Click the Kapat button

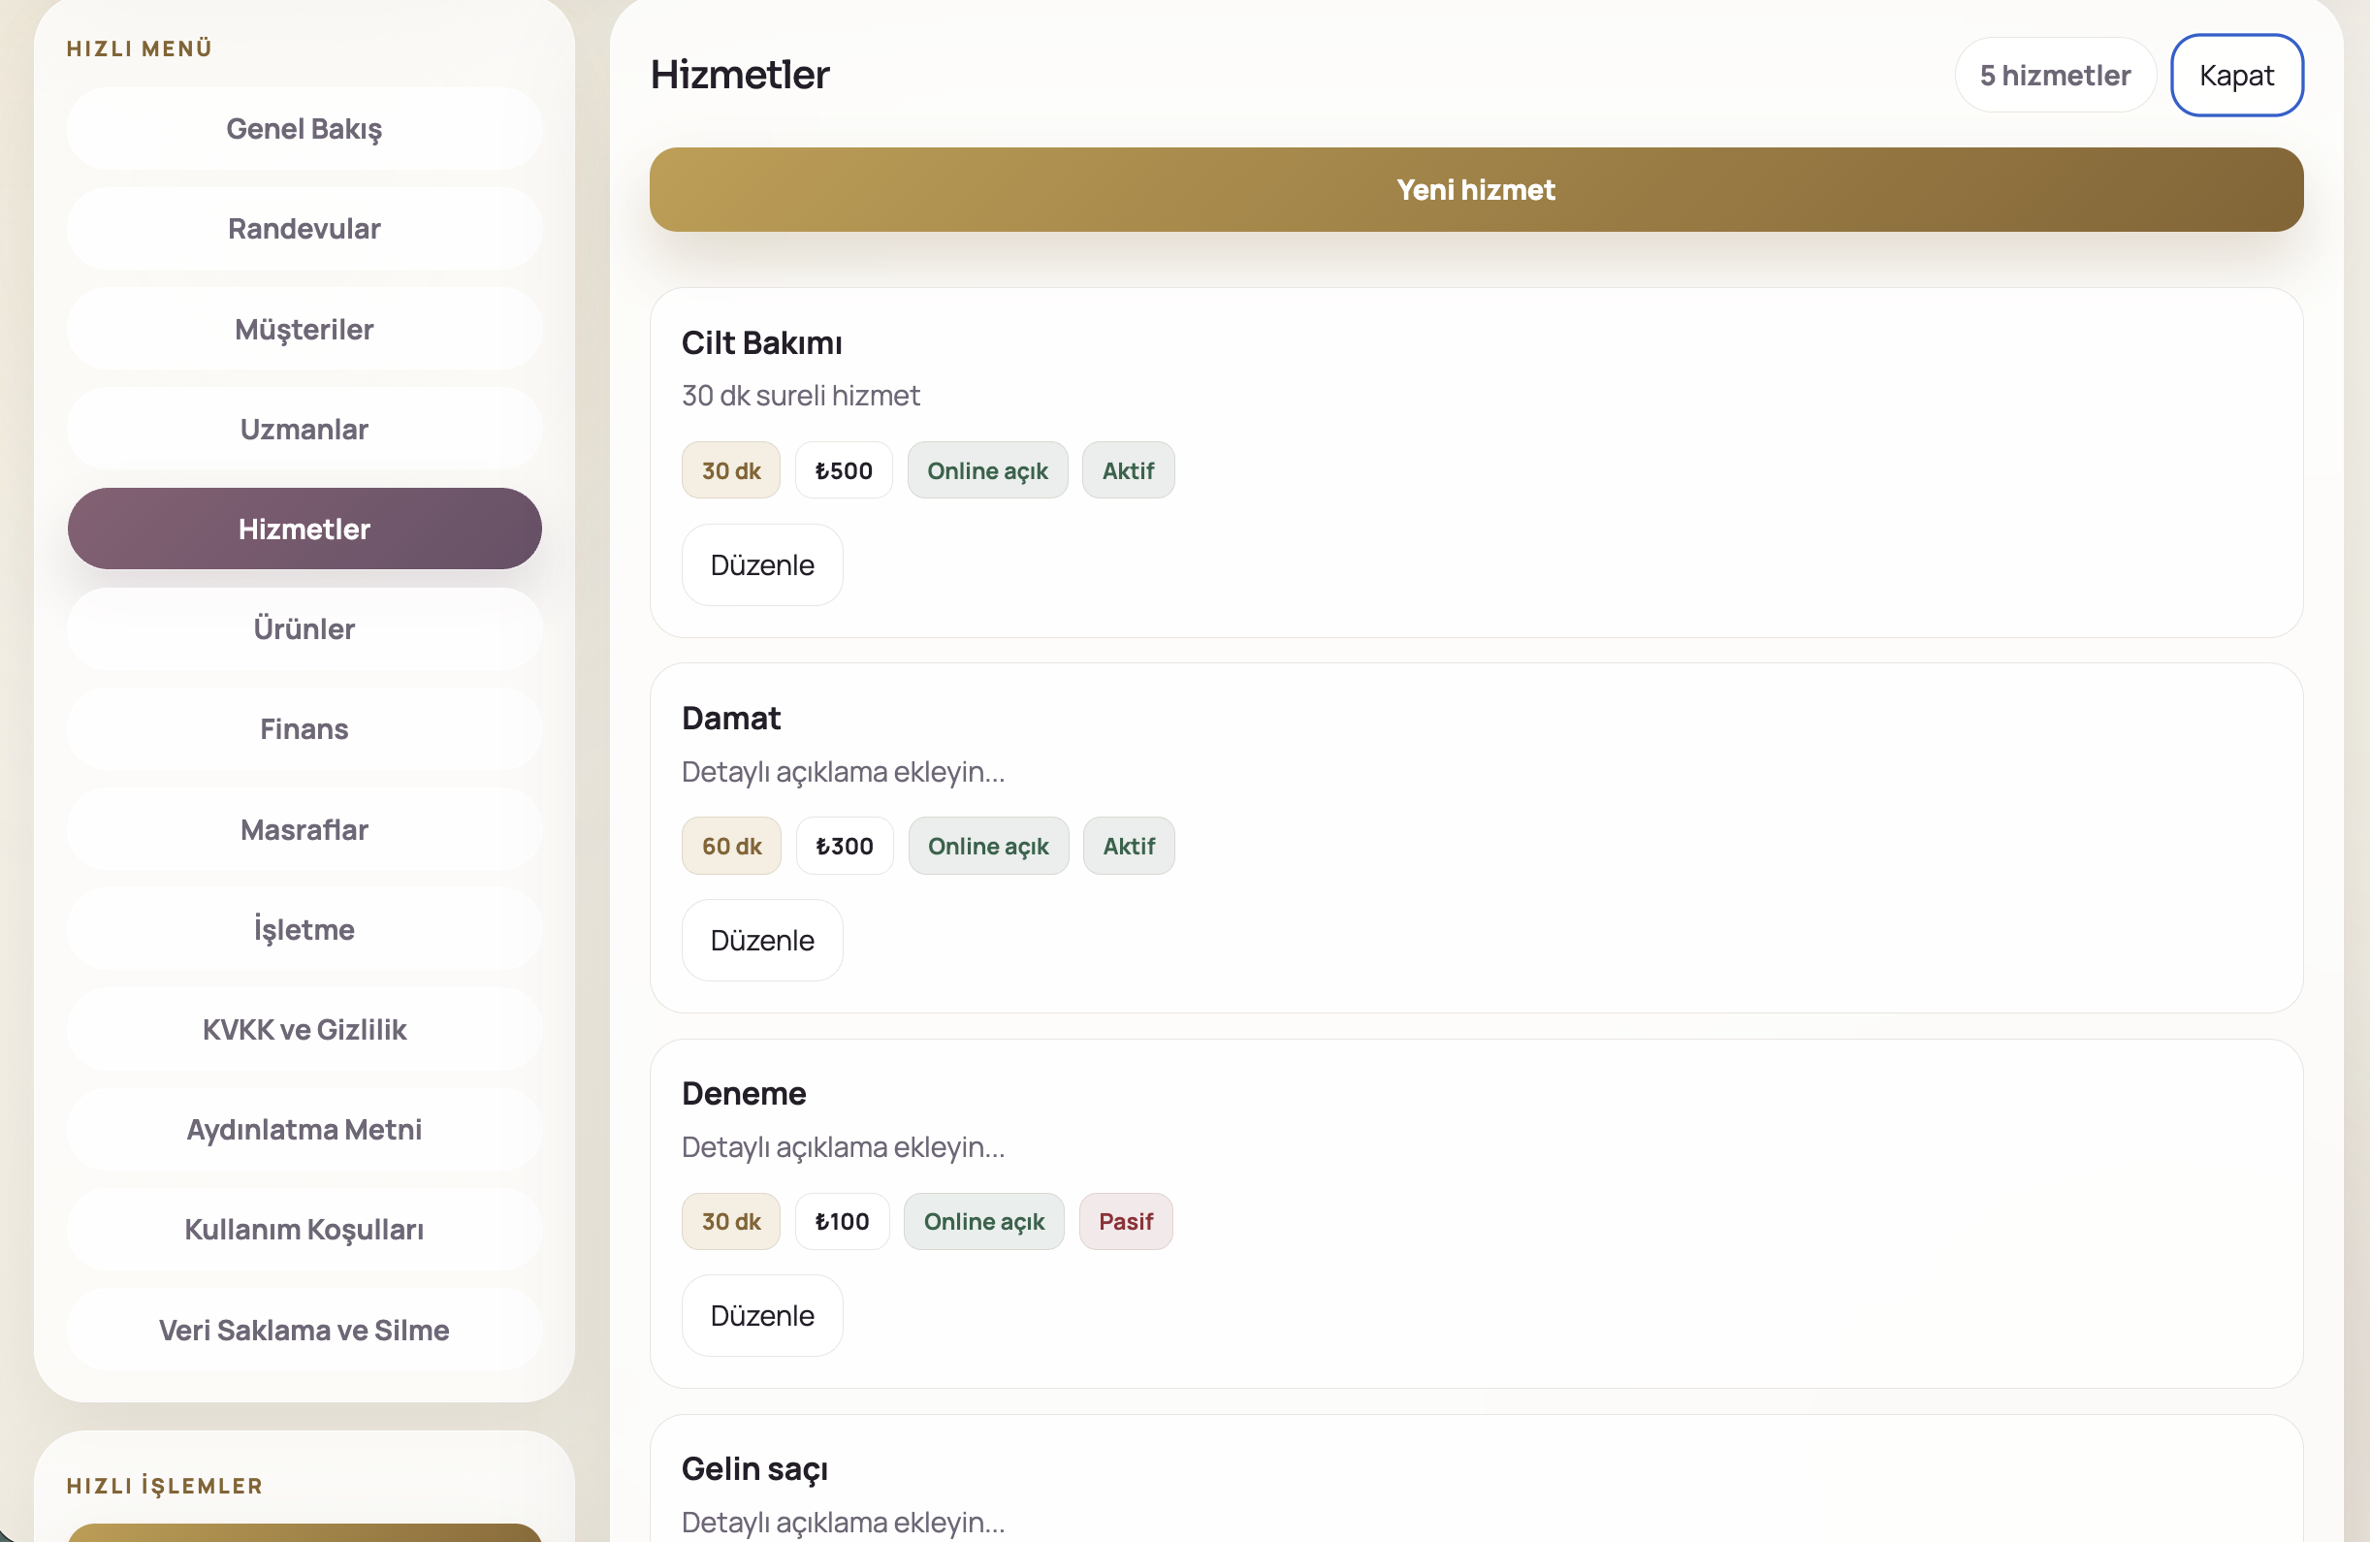tap(2235, 75)
